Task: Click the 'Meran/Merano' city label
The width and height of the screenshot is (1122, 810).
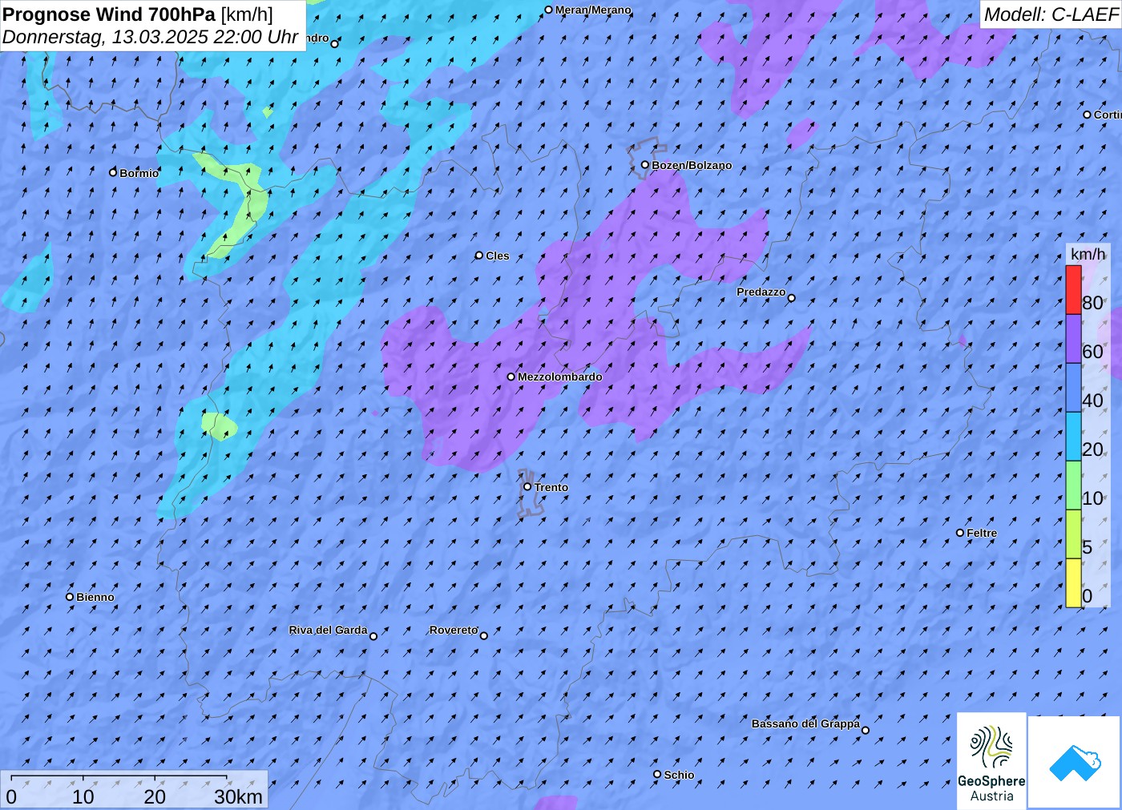Action: click(593, 10)
